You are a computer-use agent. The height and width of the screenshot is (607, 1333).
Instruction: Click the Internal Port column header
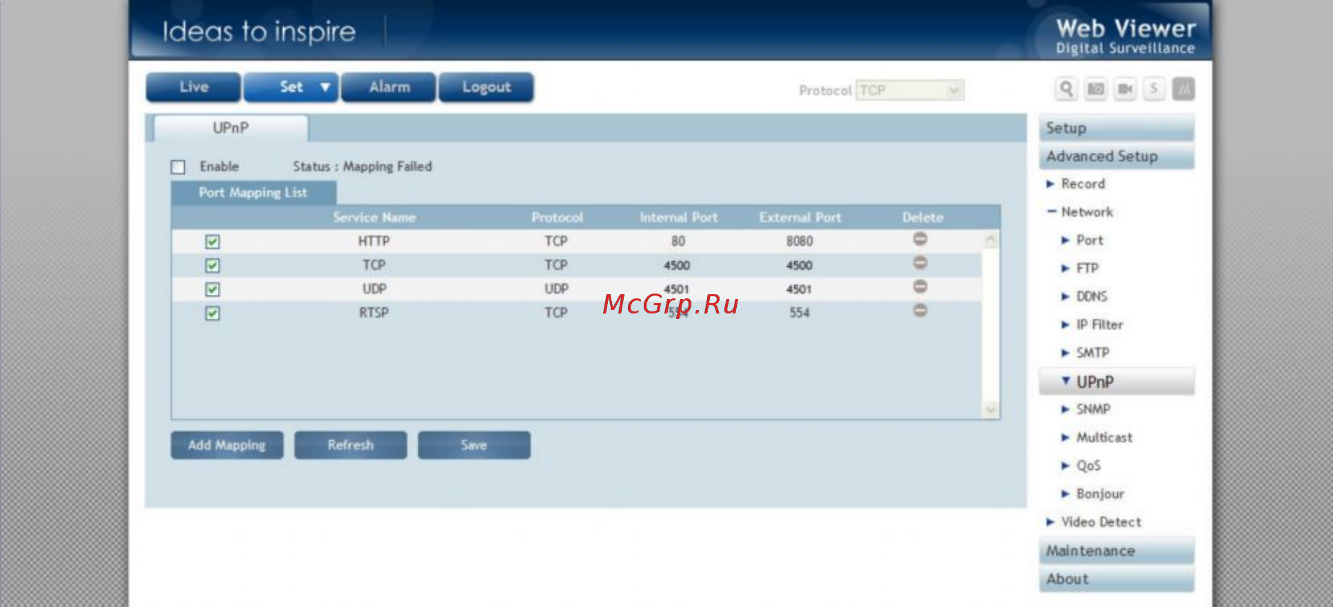[x=678, y=218]
